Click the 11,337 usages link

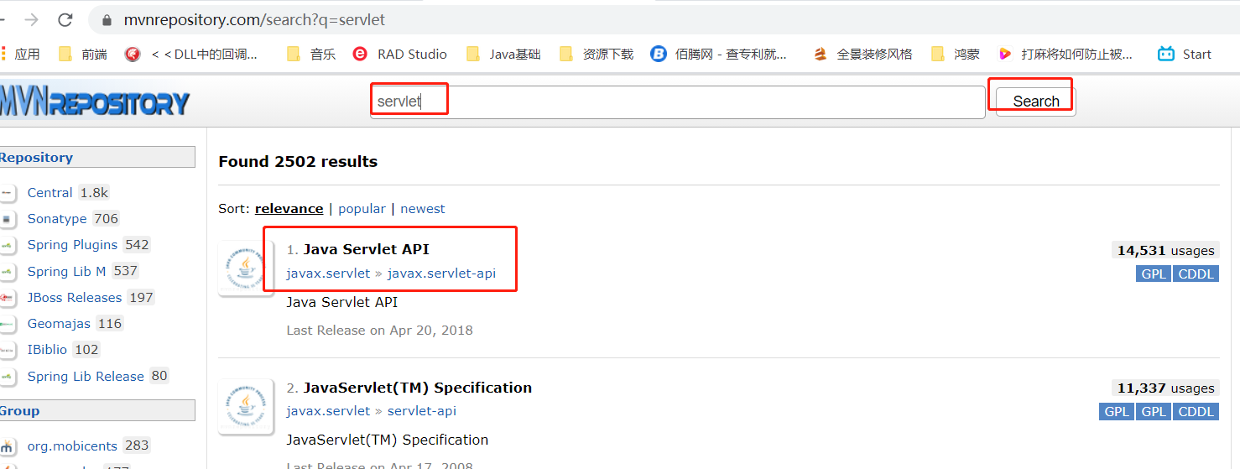pos(1164,388)
